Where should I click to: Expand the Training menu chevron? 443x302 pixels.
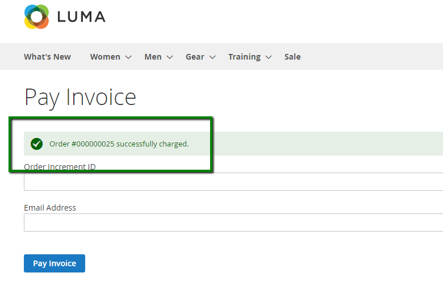click(x=269, y=57)
